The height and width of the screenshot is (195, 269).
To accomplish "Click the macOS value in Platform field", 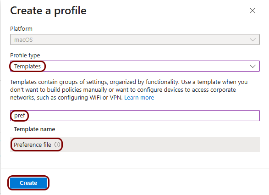I will click(23, 39).
